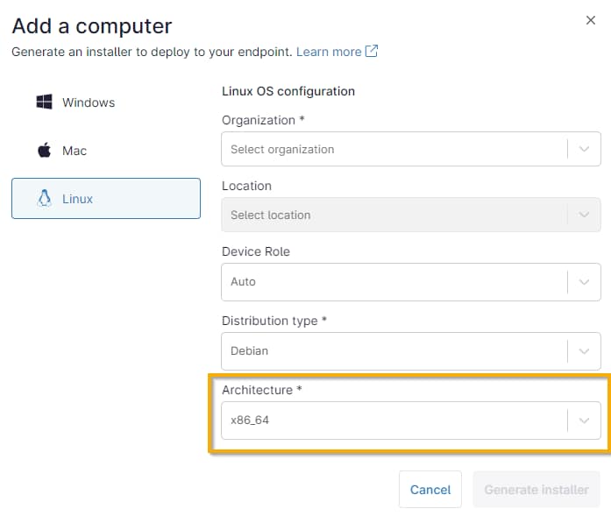
Task: Open the Distribution type chevron
Action: coord(584,350)
